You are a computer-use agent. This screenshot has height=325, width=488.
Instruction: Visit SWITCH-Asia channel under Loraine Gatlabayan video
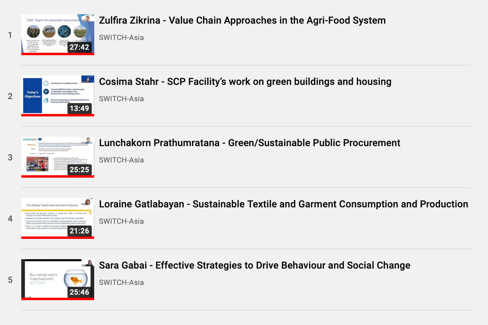coord(121,221)
